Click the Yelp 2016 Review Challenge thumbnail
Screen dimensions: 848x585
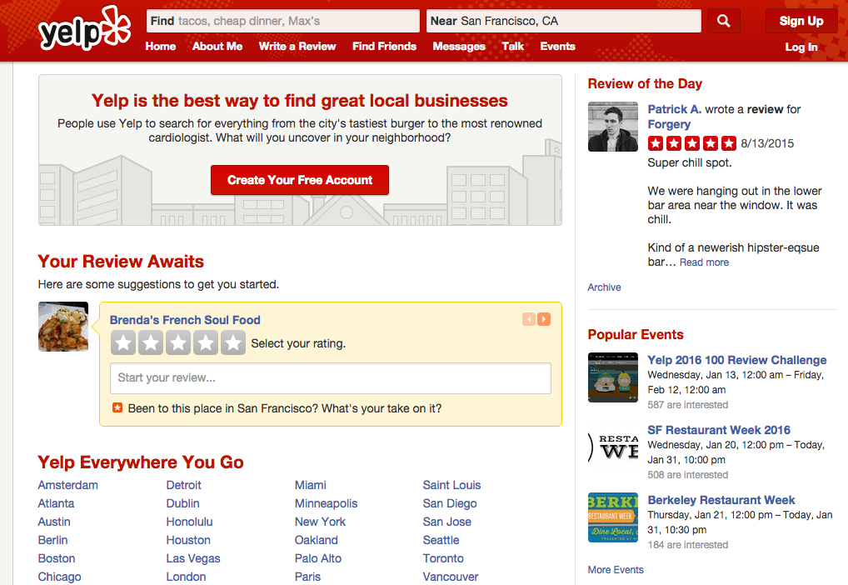tap(612, 377)
